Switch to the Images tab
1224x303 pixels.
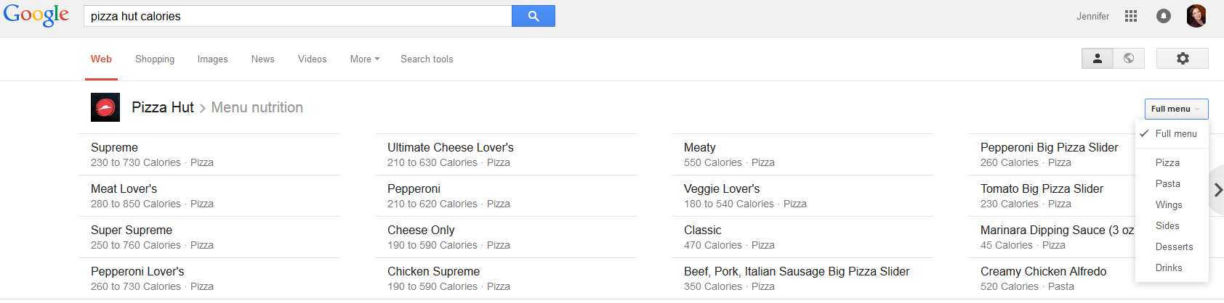212,59
